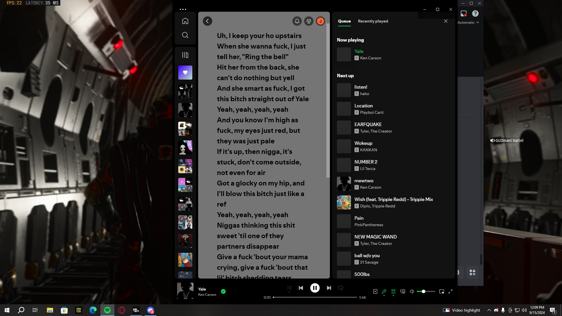Switch to the Recently played tab
This screenshot has width=562, height=316.
[x=373, y=21]
